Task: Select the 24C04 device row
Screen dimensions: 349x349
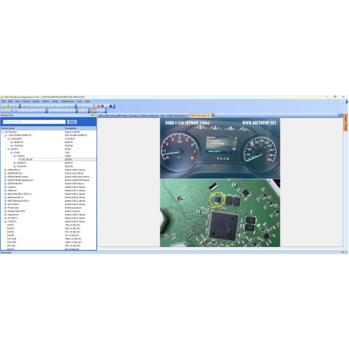Action: click(48, 232)
